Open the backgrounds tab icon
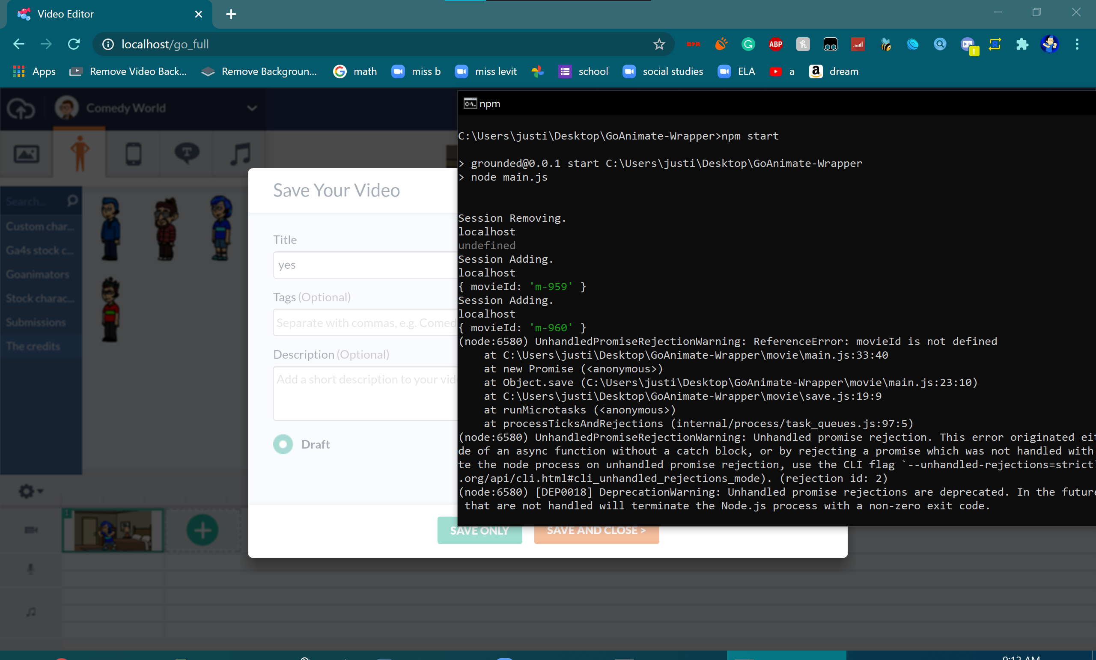Image resolution: width=1096 pixels, height=660 pixels. tap(26, 155)
